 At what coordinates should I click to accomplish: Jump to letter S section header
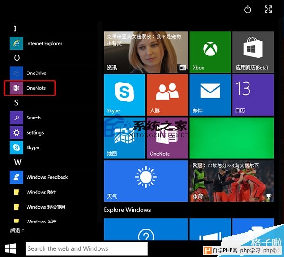click(x=16, y=103)
